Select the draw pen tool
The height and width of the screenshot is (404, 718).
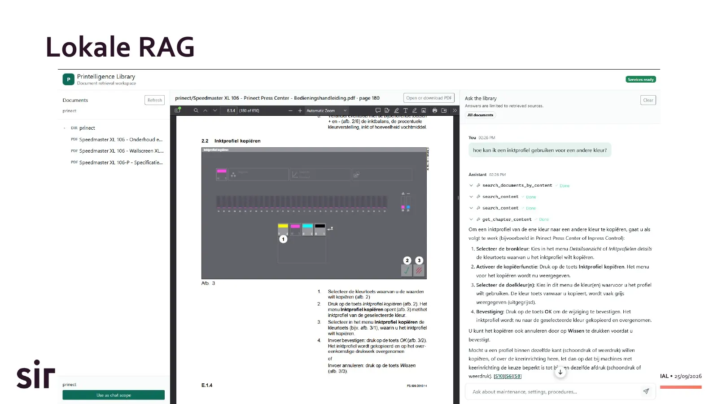click(x=414, y=110)
